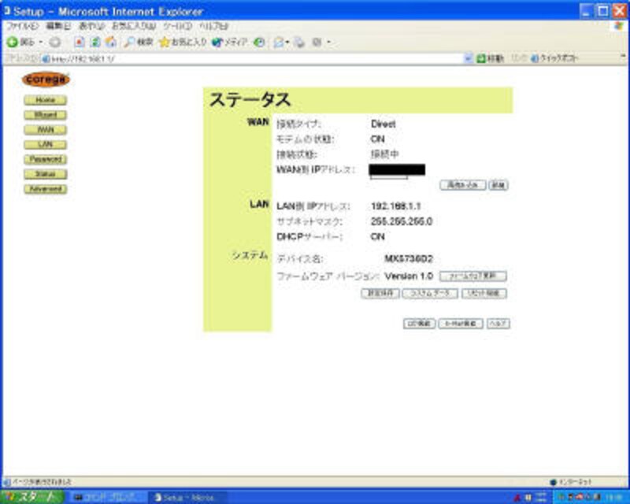Click the Windows flag logo in the menu bar
The height and width of the screenshot is (504, 630).
coord(619,26)
